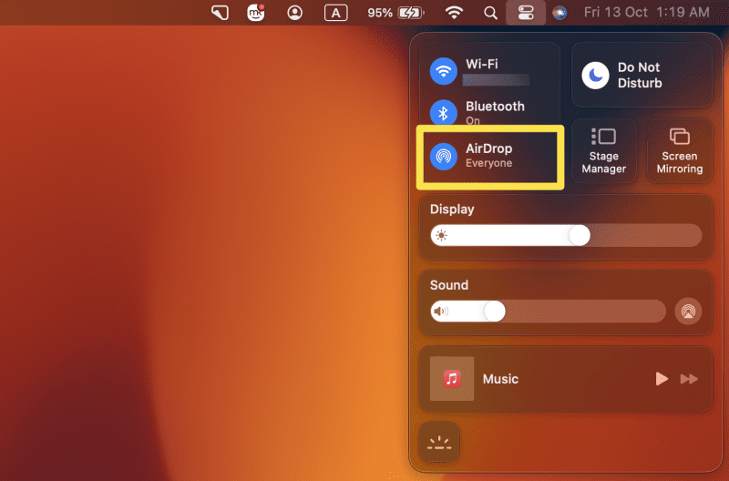Toggle the Wi-Fi blue icon
Viewport: 729px width, 481px height.
pos(443,71)
